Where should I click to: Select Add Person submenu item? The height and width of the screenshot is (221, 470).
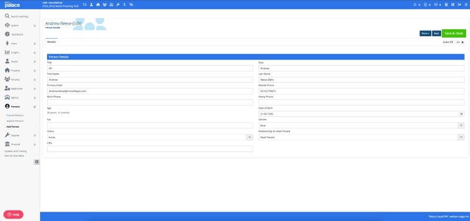(x=13, y=127)
